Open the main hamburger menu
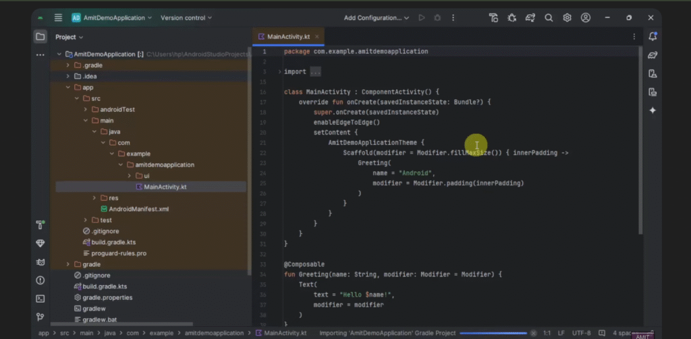 pos(58,18)
